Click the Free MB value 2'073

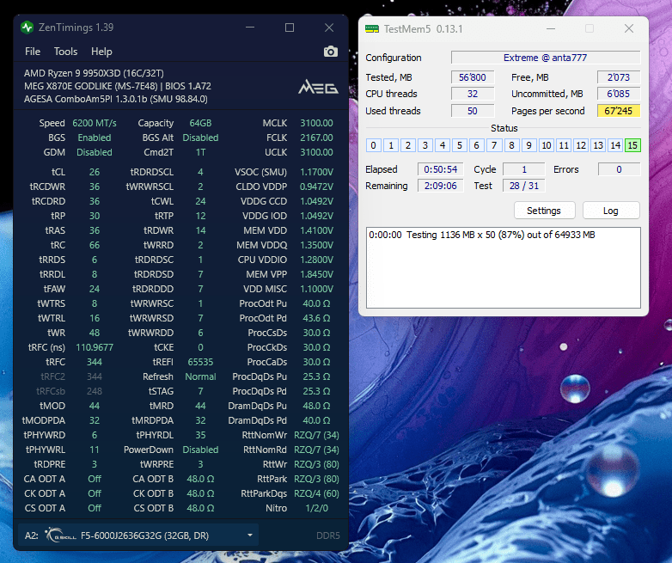(619, 77)
